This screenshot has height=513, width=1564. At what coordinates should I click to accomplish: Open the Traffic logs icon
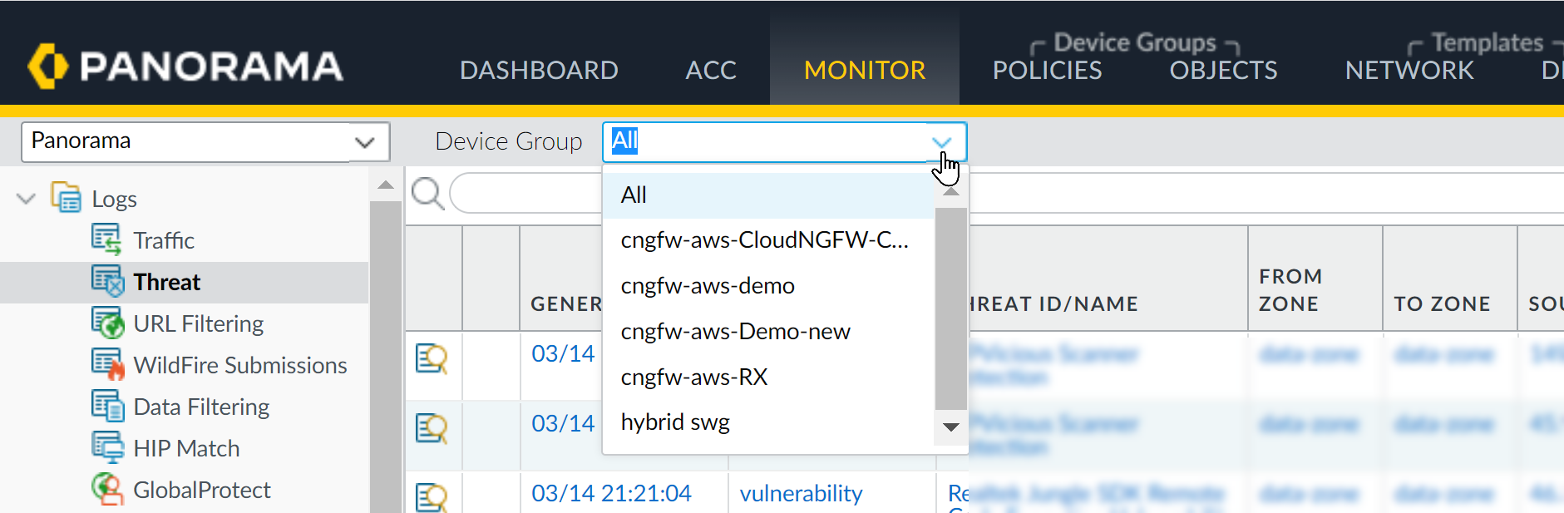106,239
